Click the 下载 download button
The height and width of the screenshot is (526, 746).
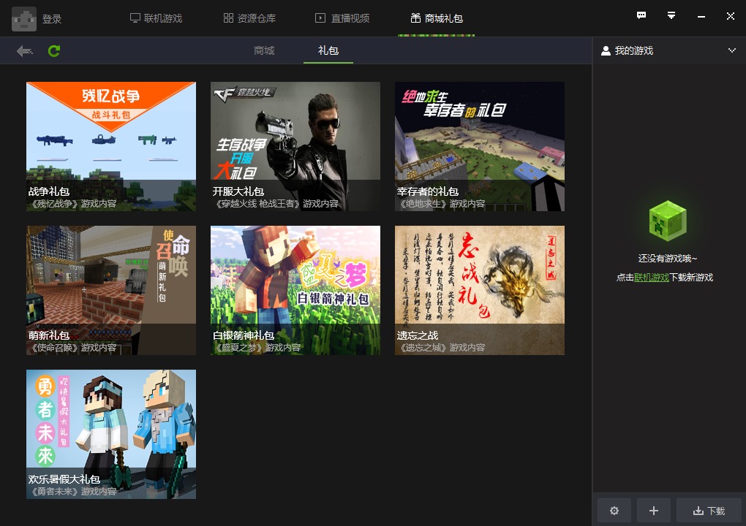click(x=709, y=511)
